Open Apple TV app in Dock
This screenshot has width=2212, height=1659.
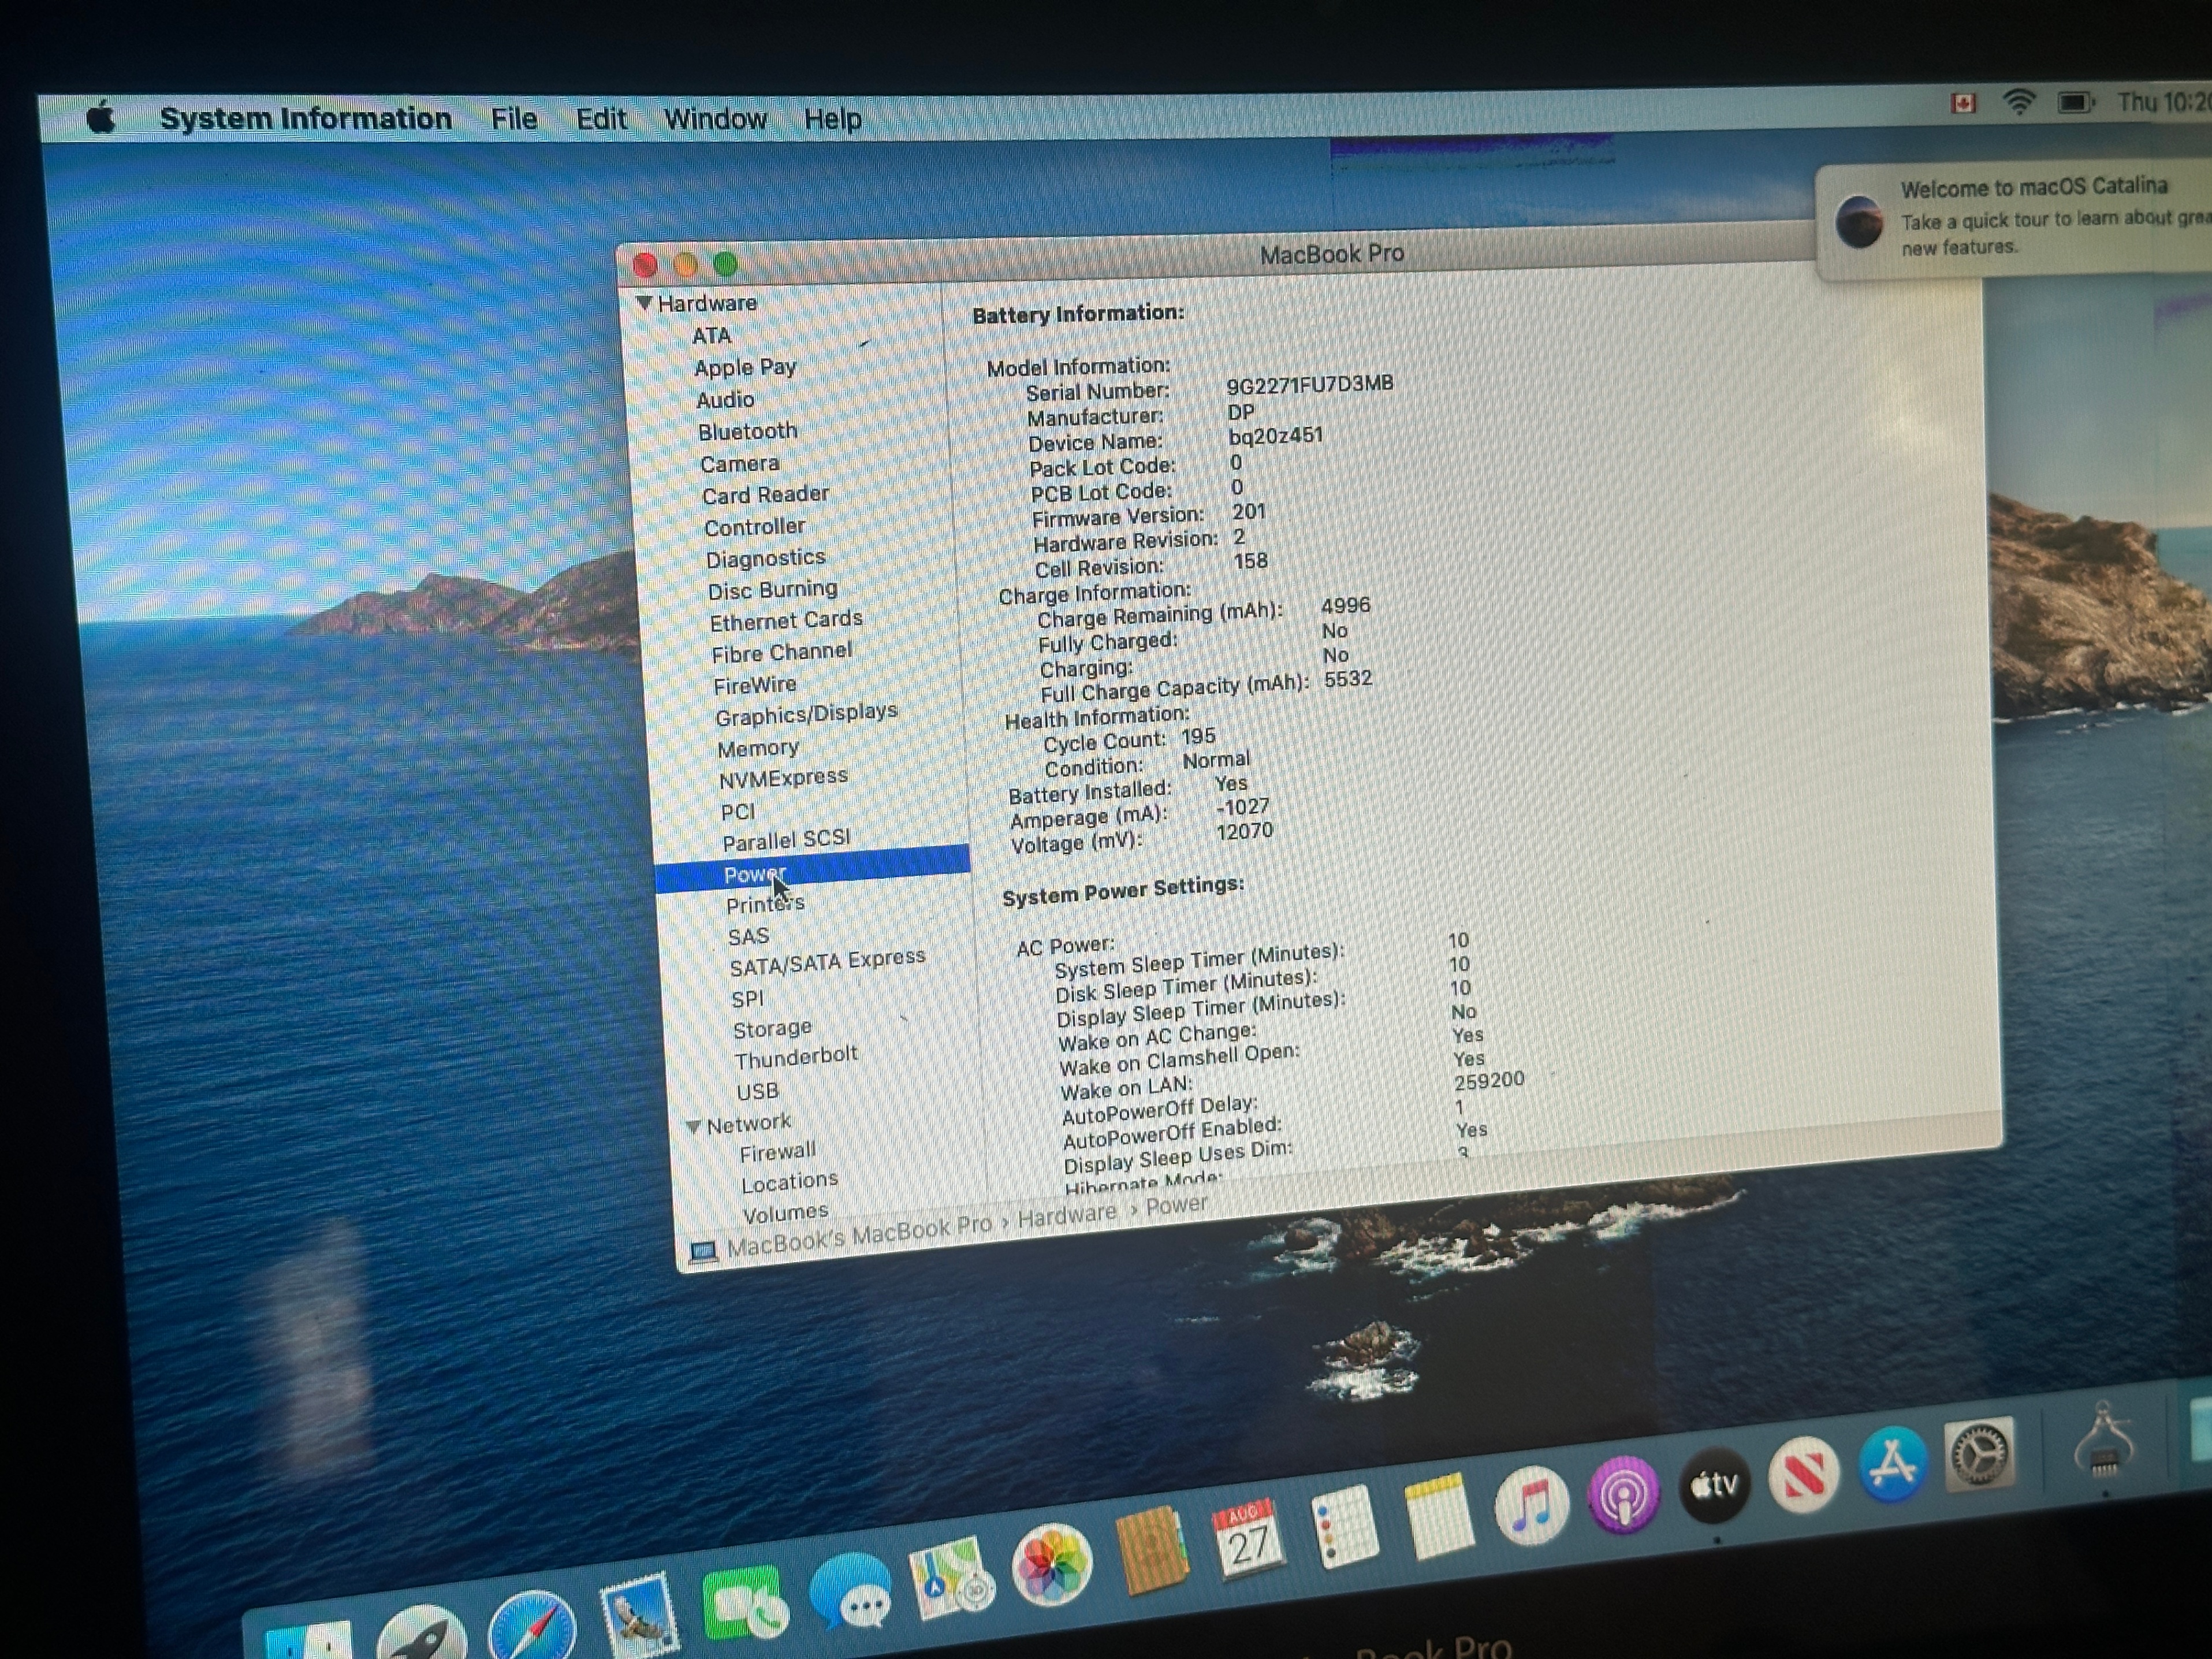coord(1715,1485)
